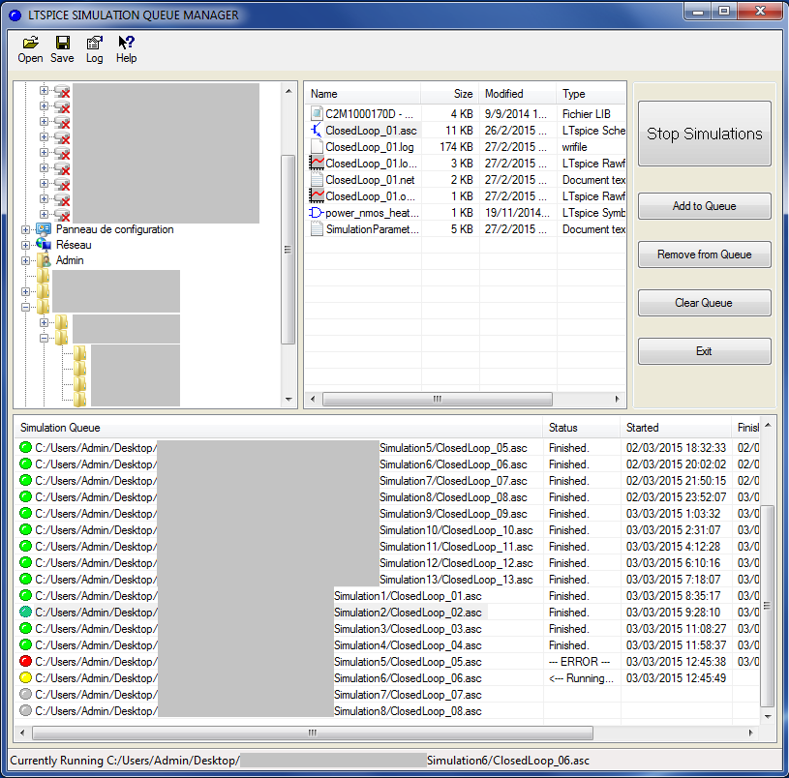Click the Add to Queue button
Viewport: 789px width, 778px height.
pyautogui.click(x=704, y=206)
